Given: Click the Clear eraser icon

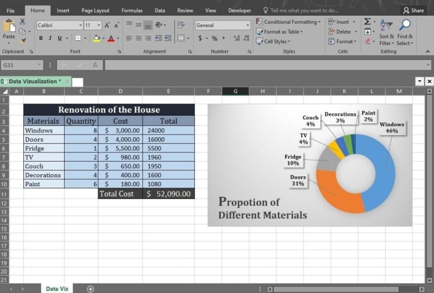Looking at the screenshot, I should click(368, 41).
